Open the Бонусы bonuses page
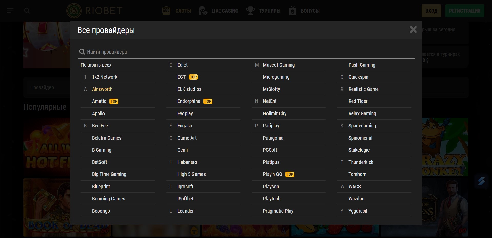This screenshot has width=492, height=238. (x=304, y=11)
